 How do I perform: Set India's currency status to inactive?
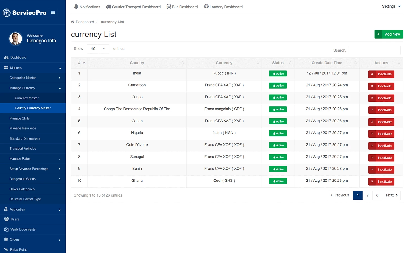point(381,74)
